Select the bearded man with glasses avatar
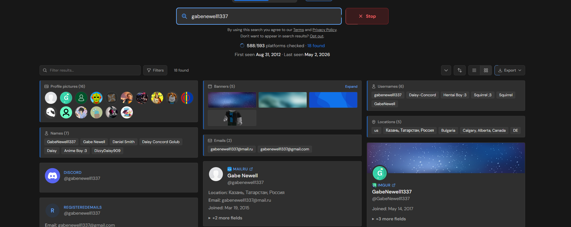Viewport: 571px width, 227px height. (127, 98)
